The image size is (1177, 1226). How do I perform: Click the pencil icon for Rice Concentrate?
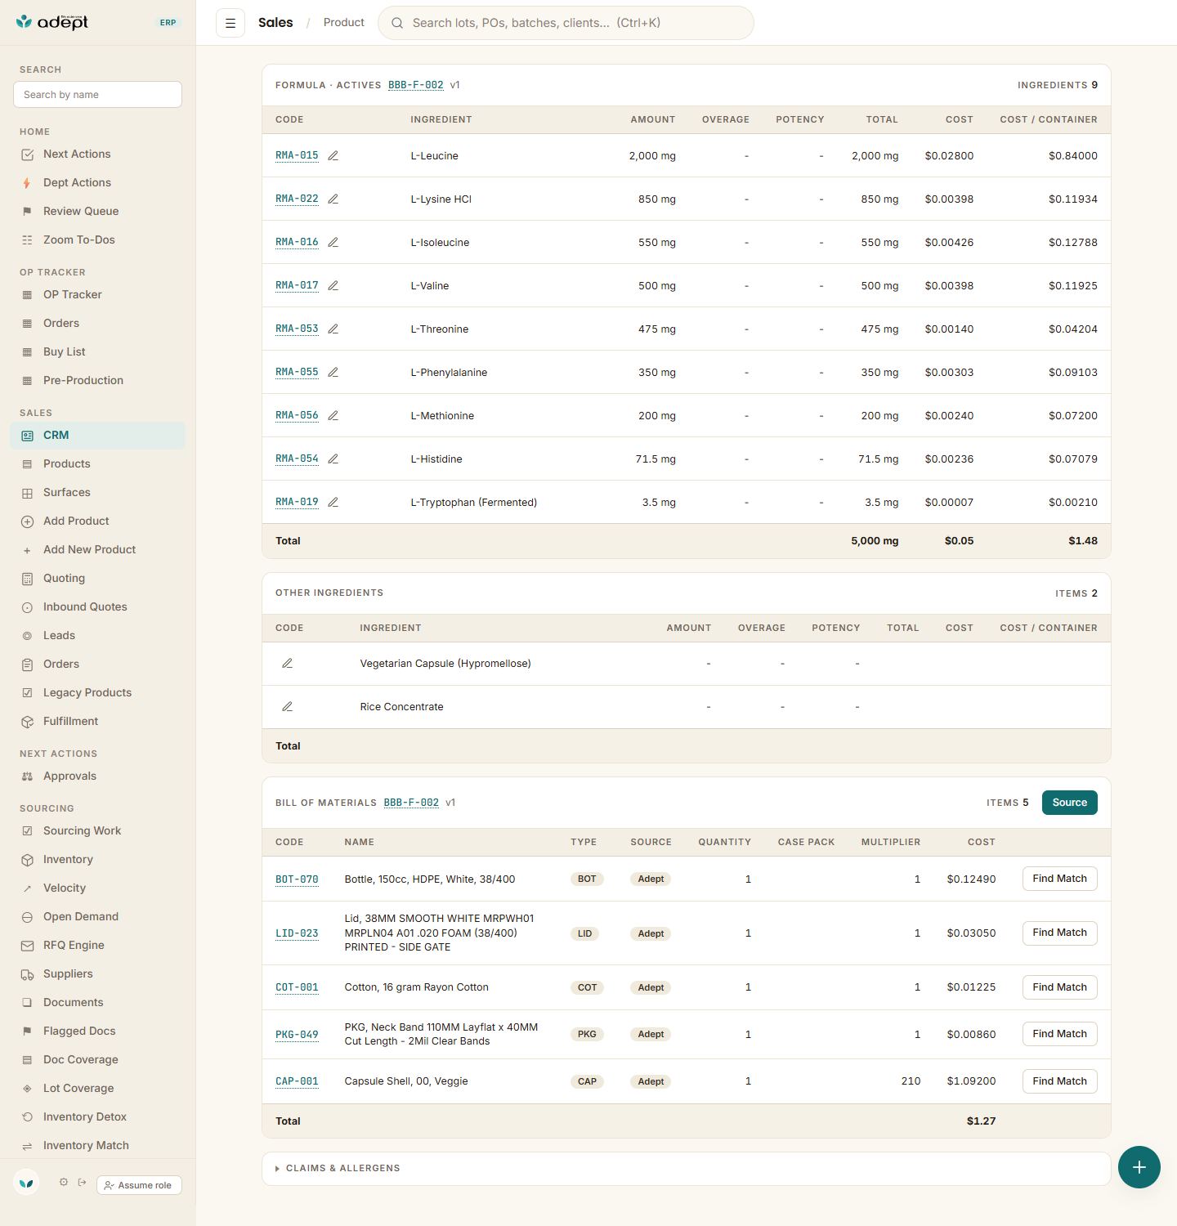288,706
